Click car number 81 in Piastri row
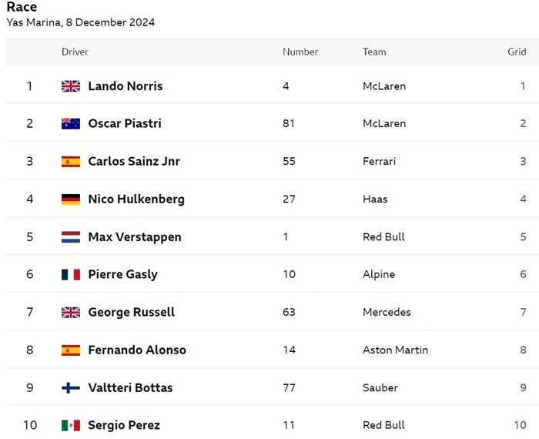 pos(289,123)
